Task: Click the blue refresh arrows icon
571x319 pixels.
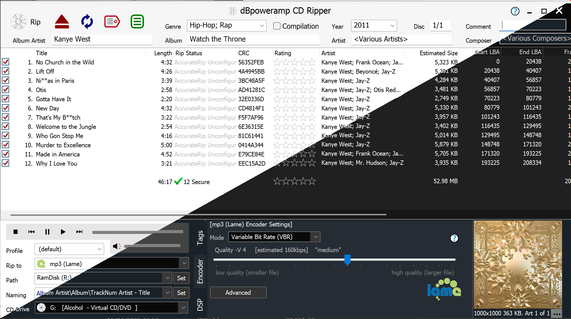Action: pyautogui.click(x=87, y=21)
